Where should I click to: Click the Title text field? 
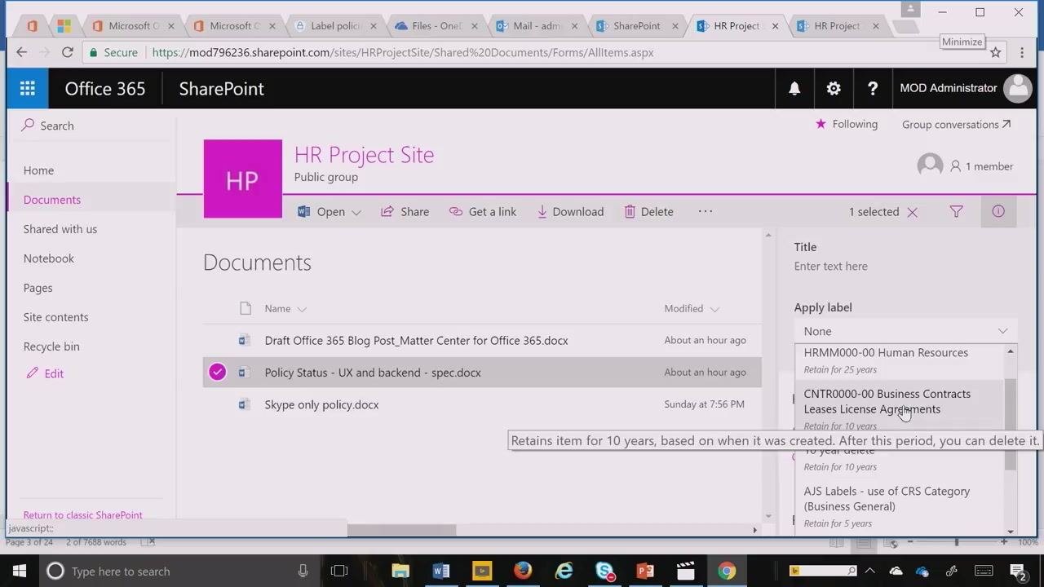tap(905, 267)
